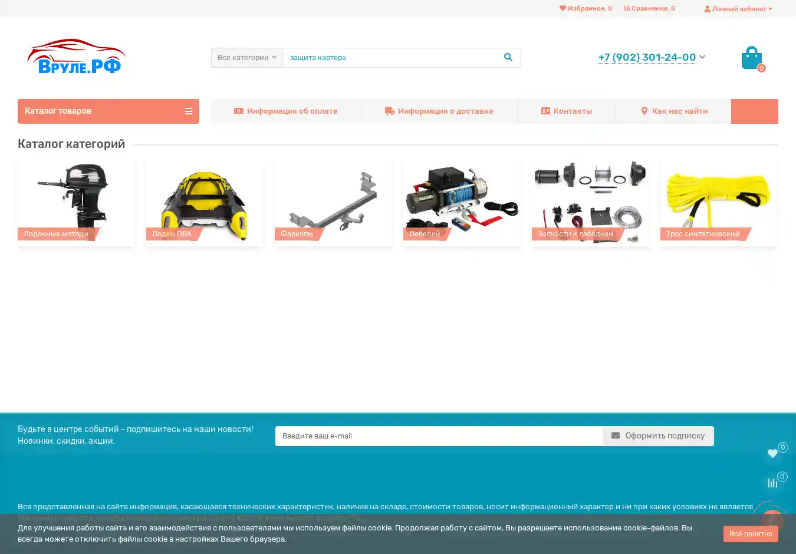Expand the Личный кабинет dropdown

(738, 9)
